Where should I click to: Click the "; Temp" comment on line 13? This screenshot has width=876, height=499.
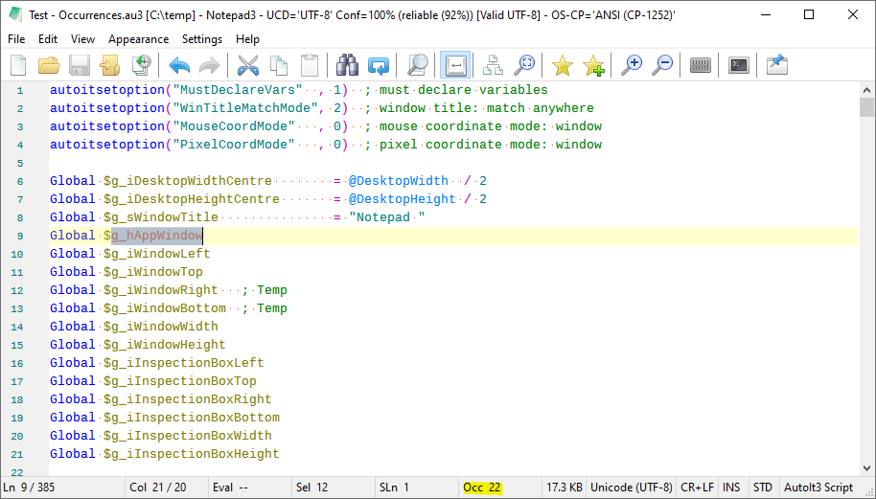[x=265, y=308]
